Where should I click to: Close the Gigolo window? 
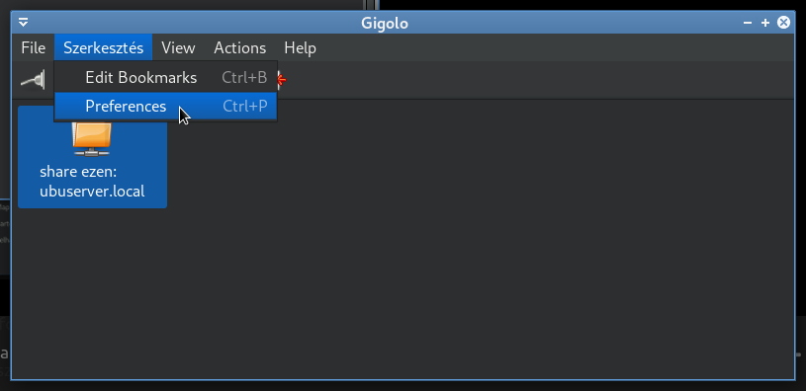[783, 22]
